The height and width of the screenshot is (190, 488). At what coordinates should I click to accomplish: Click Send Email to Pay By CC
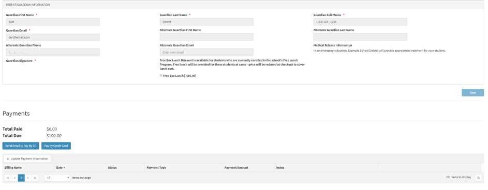click(x=21, y=146)
